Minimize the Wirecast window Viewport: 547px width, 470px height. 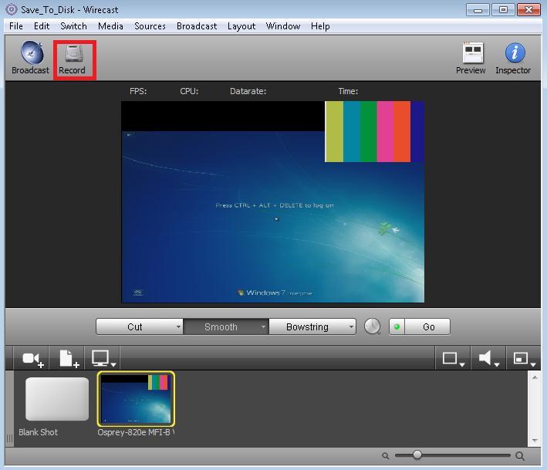pos(478,10)
